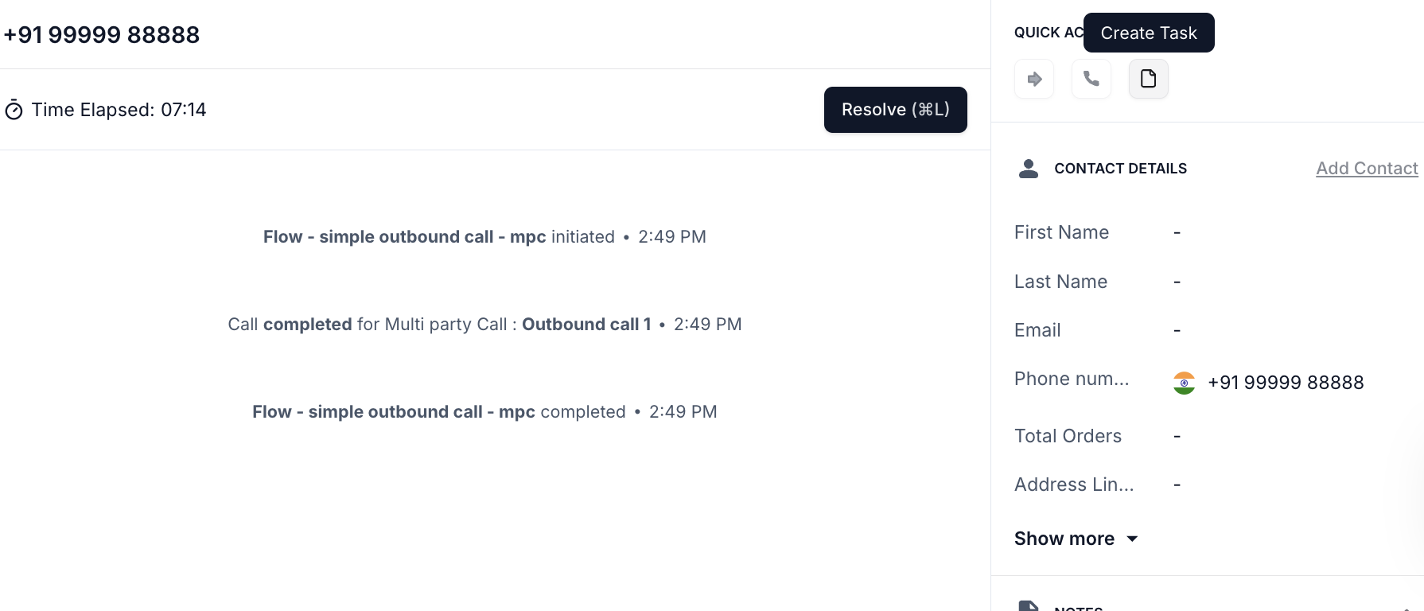Click the conversation title phone number heading

102,35
